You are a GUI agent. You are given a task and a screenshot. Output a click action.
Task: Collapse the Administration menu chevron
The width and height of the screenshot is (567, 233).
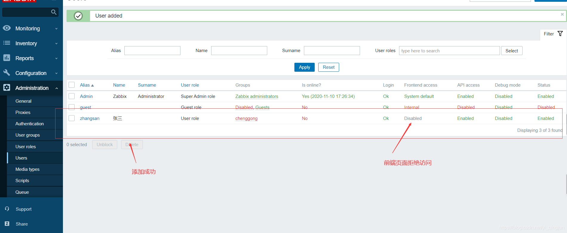tap(56, 88)
